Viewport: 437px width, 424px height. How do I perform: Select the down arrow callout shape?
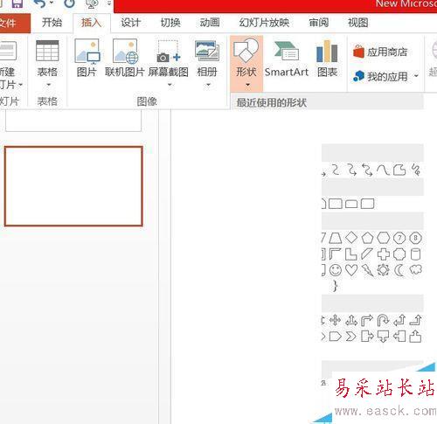point(383,337)
